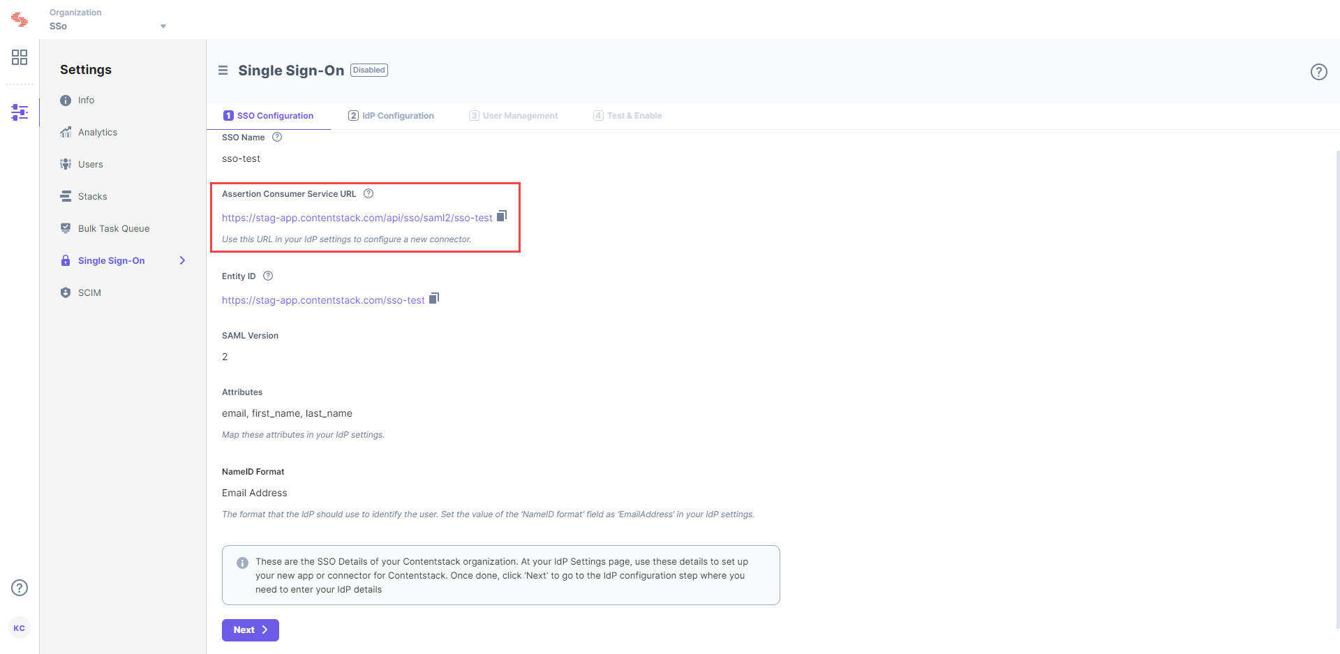The height and width of the screenshot is (654, 1340).
Task: Click the Next button
Action: (x=251, y=630)
